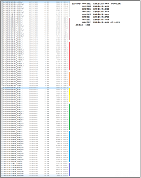Click the yellow 0618 group marker bar
The width and height of the screenshot is (141, 178).
pyautogui.click(x=69, y=95)
